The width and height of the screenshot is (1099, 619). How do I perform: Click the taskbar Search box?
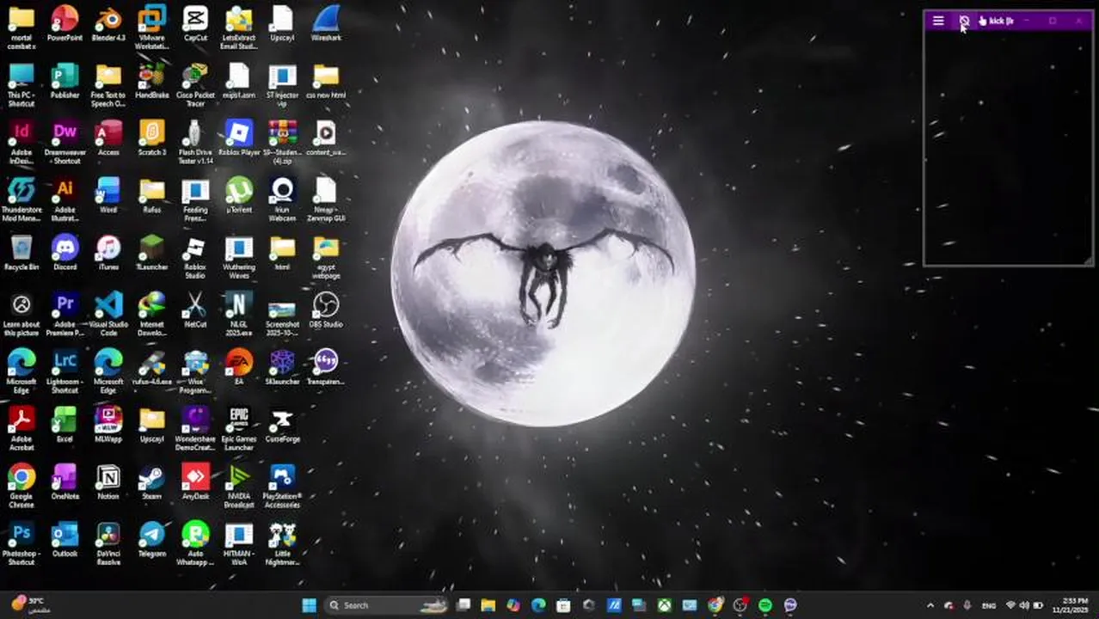tap(387, 605)
